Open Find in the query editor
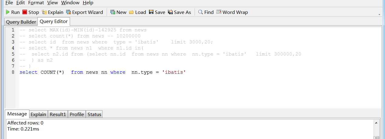The height and width of the screenshot is (139, 385). point(206,12)
